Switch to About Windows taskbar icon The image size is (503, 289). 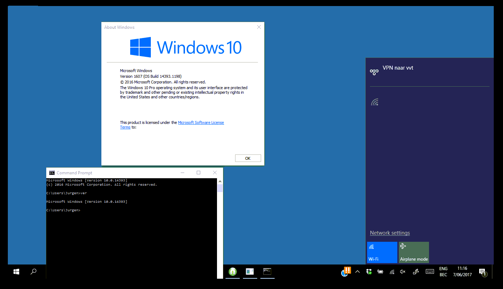(250, 272)
